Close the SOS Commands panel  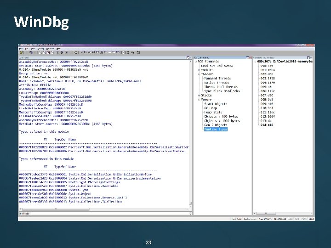tap(251, 57)
